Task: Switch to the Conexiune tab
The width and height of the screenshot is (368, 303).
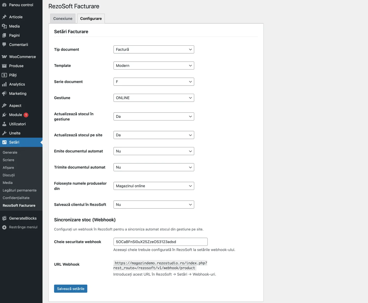Action: (63, 18)
